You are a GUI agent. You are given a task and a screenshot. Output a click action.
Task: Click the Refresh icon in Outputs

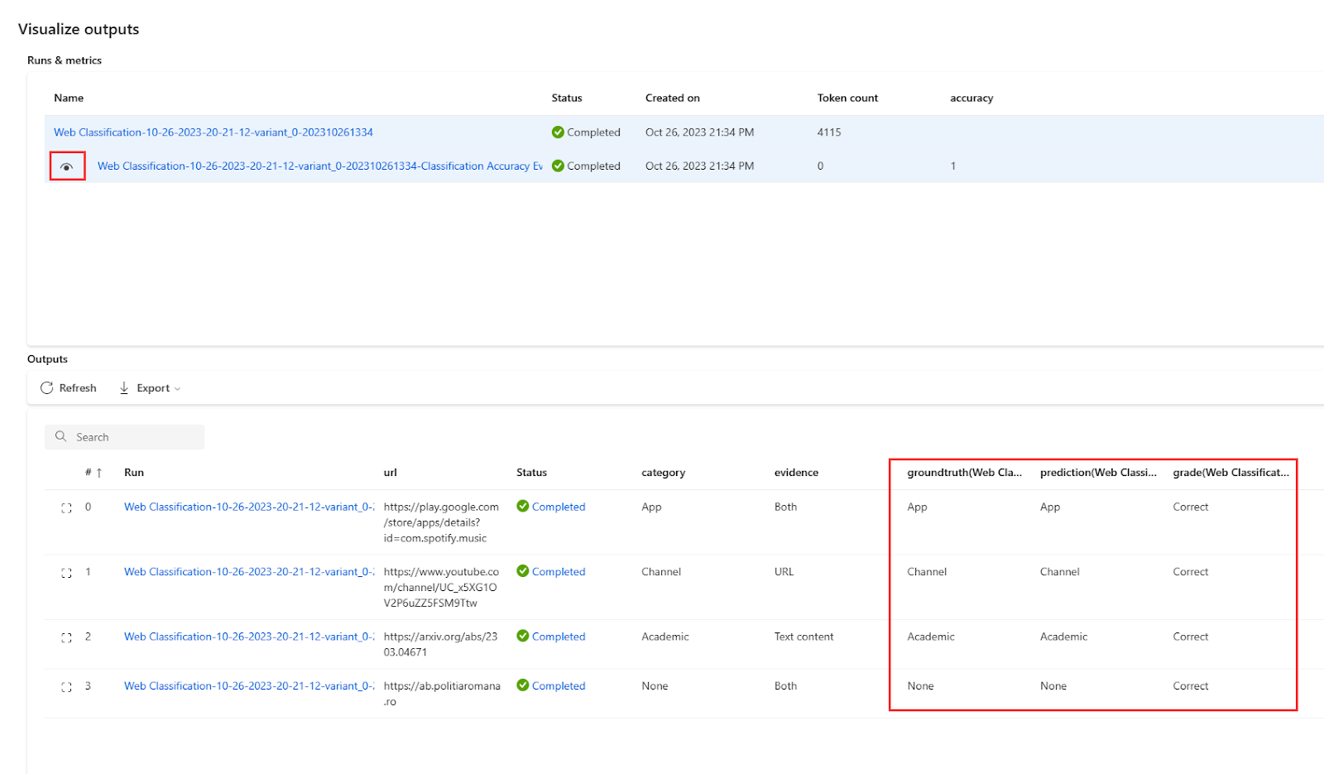tap(47, 388)
